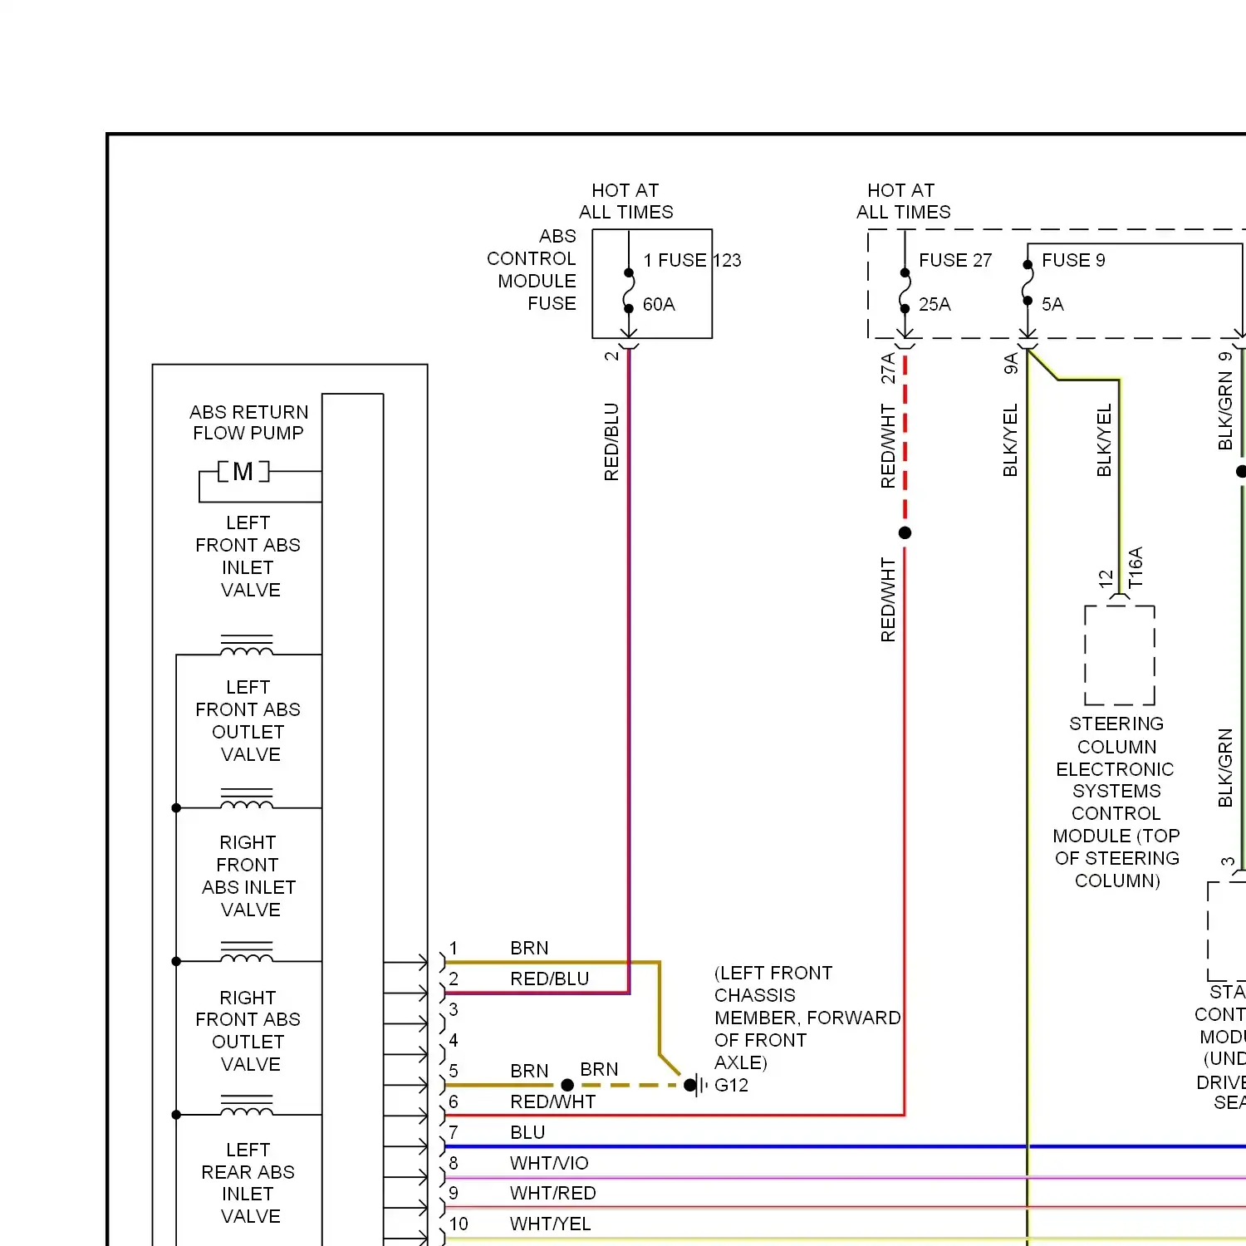
Task: Click the 25A fuse rating
Action: click(x=934, y=304)
